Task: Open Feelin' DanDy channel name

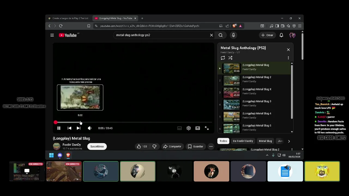Action: tap(72, 145)
